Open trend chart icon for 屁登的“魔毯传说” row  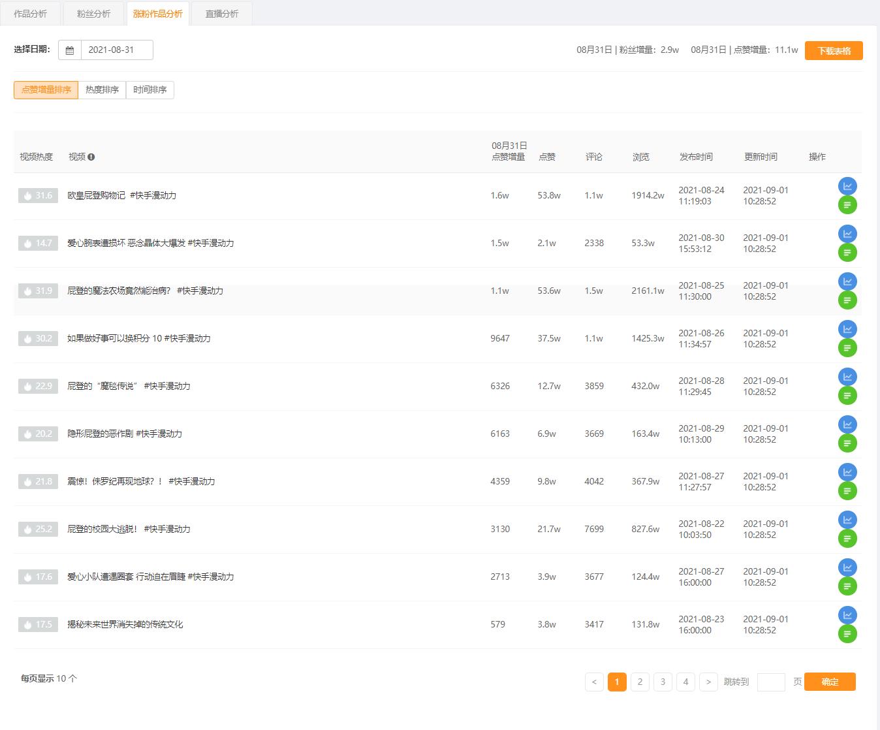pos(847,377)
